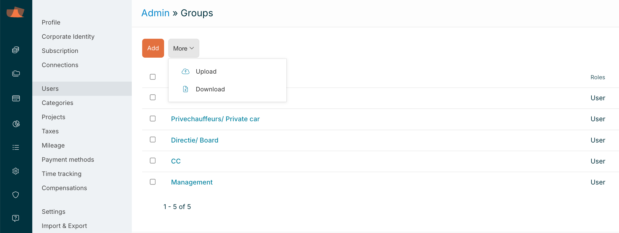Open the pie chart reports icon
Viewport: 619px width, 233px height.
tap(16, 124)
